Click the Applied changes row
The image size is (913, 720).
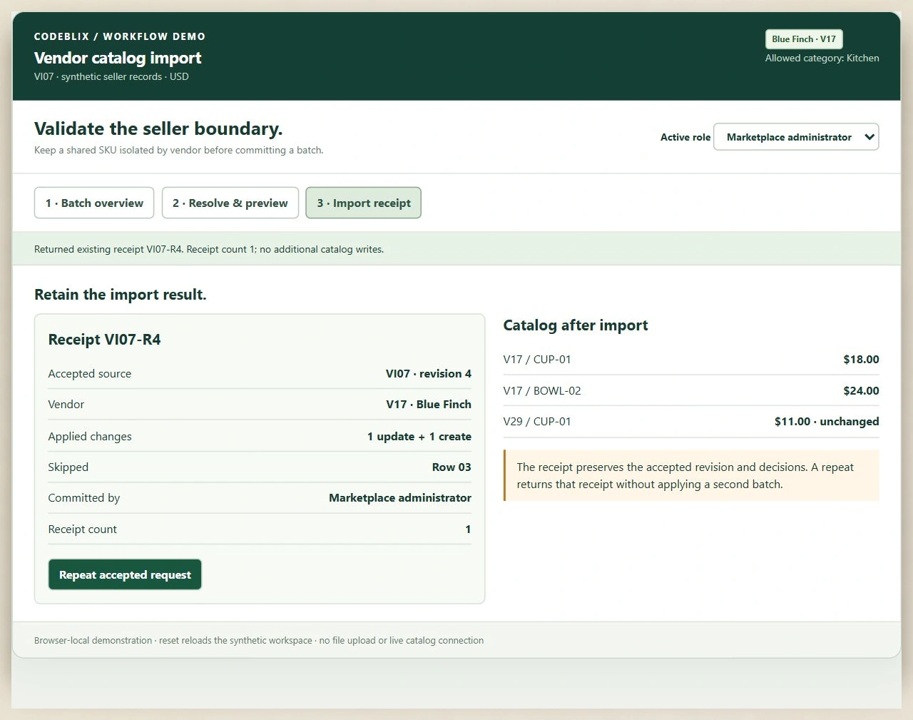(x=260, y=437)
